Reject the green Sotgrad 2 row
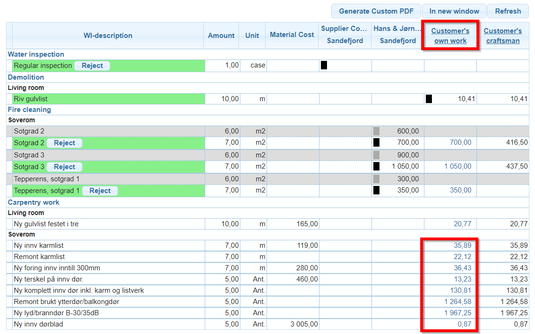 pyautogui.click(x=65, y=143)
